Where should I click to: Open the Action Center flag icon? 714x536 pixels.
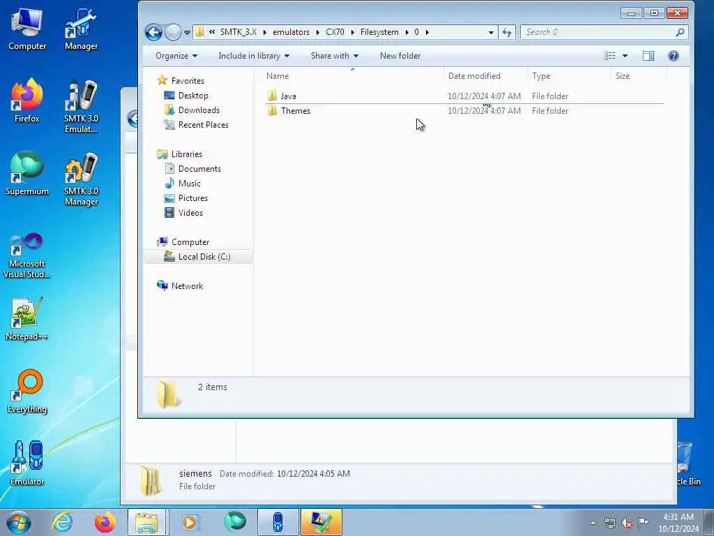coord(643,522)
